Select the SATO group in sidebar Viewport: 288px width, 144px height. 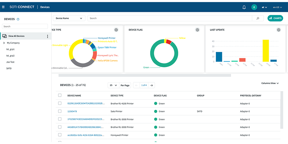[x=9, y=68]
